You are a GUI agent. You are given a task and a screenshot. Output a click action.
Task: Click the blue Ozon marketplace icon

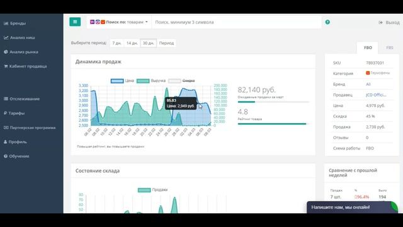[98, 22]
